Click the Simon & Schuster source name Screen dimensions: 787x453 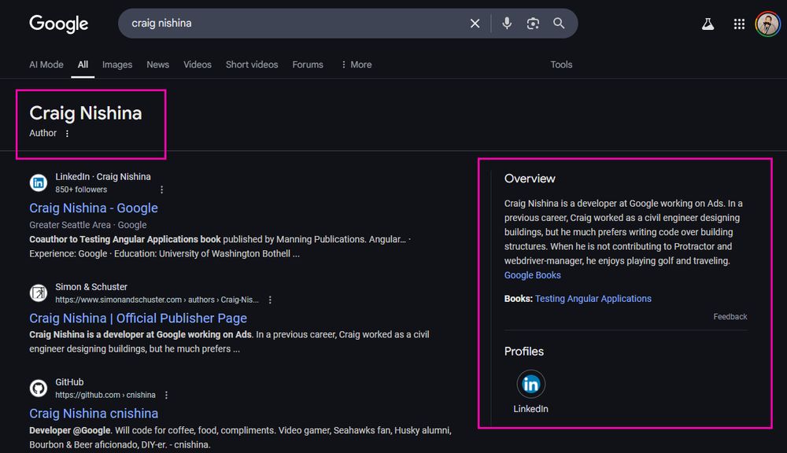[x=91, y=287]
